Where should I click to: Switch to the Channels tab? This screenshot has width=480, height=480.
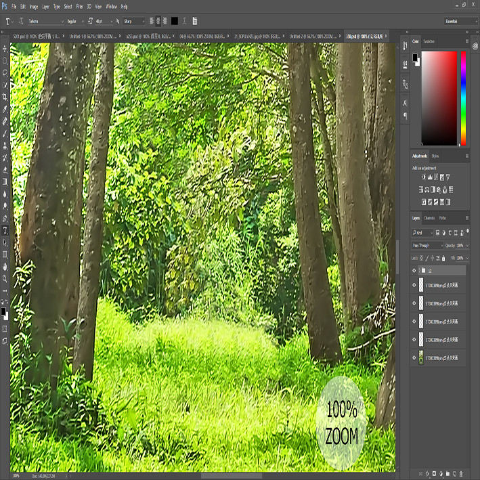click(x=429, y=218)
